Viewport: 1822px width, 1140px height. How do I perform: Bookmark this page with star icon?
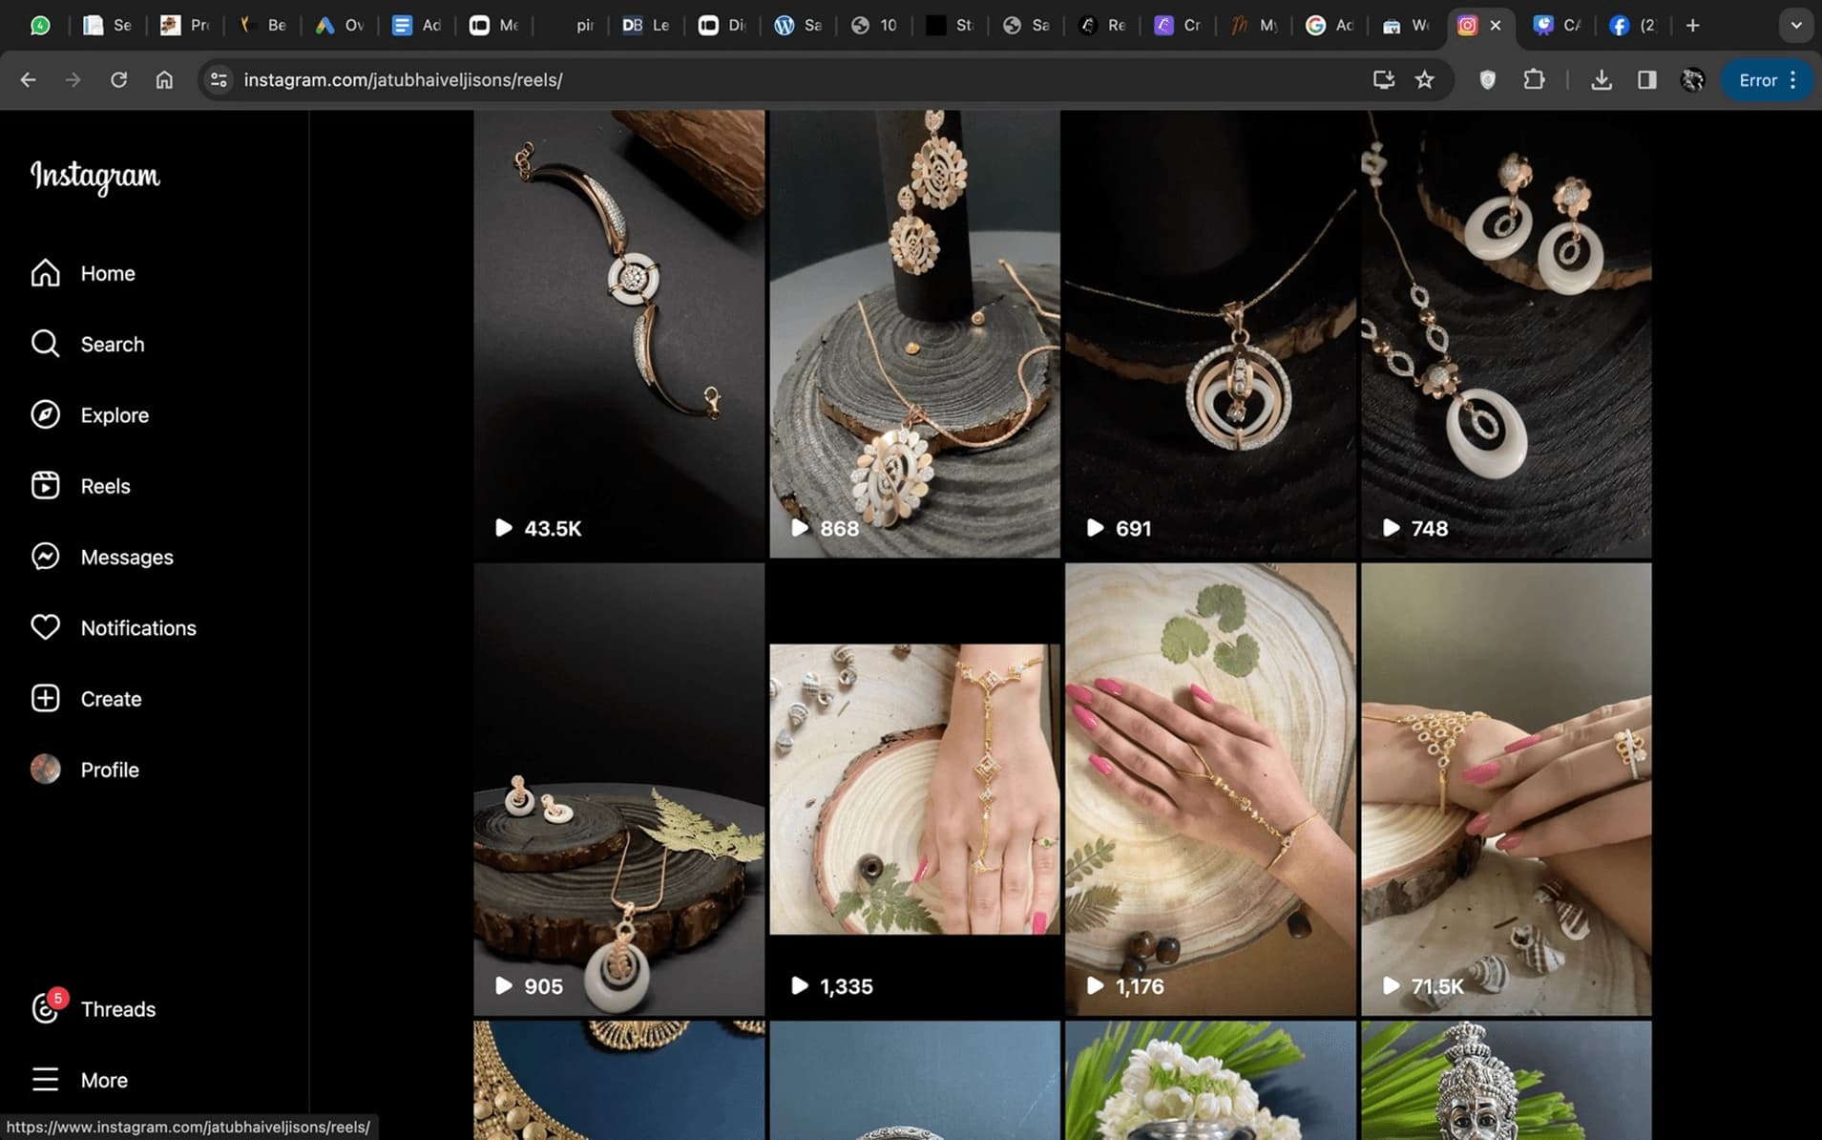tap(1424, 80)
